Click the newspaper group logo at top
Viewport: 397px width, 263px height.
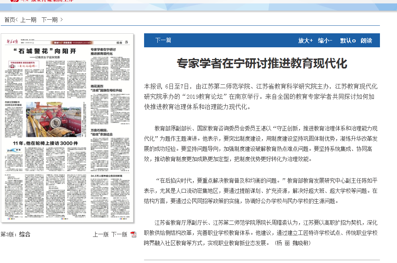pyautogui.click(x=42, y=1)
